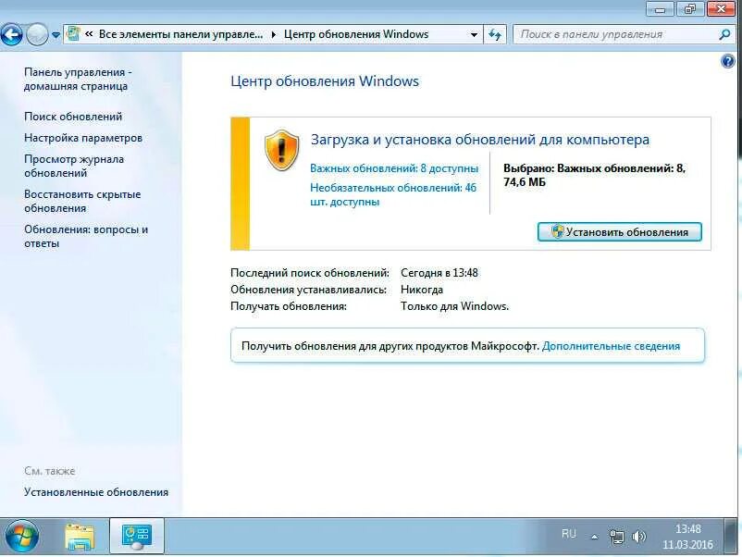742x557 pixels.
Task: Click the value 'Никогда'
Action: pyautogui.click(x=422, y=290)
